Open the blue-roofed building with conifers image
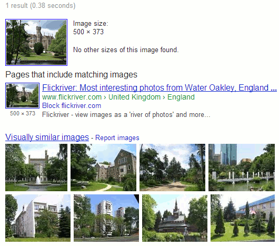 [x=243, y=218]
